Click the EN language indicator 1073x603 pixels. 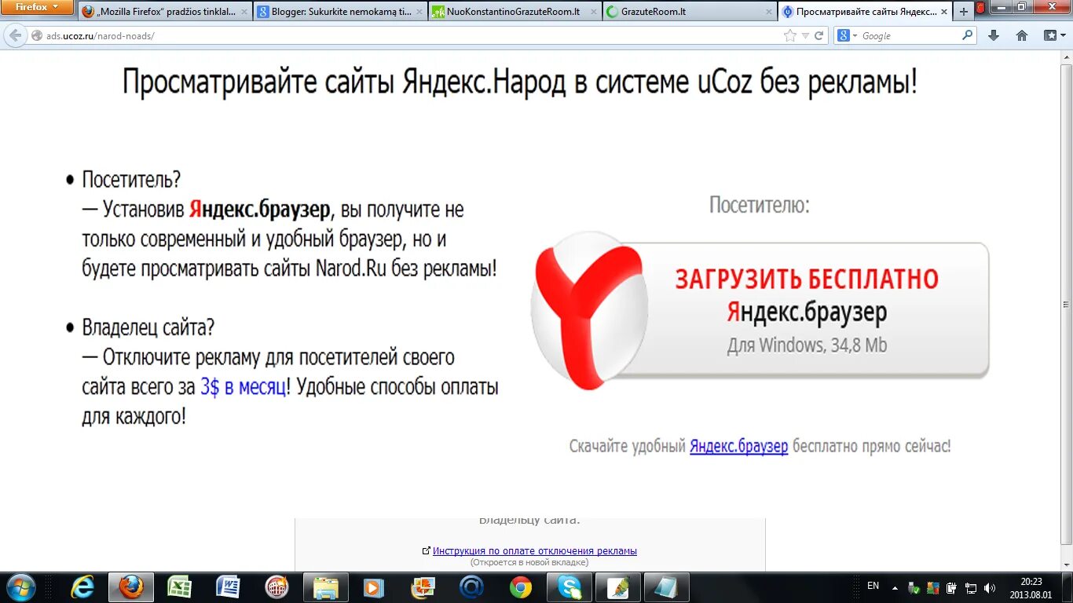pos(873,586)
